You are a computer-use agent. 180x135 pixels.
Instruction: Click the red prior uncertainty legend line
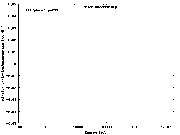tap(123, 7)
